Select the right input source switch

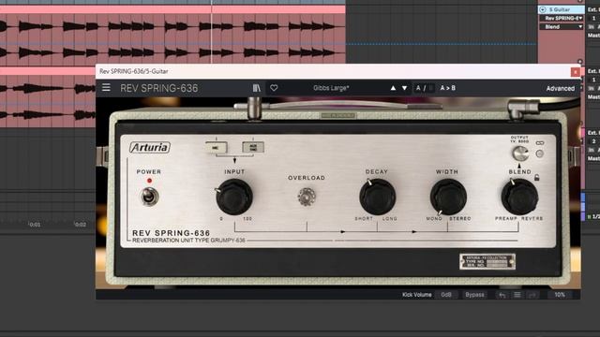pyautogui.click(x=253, y=147)
